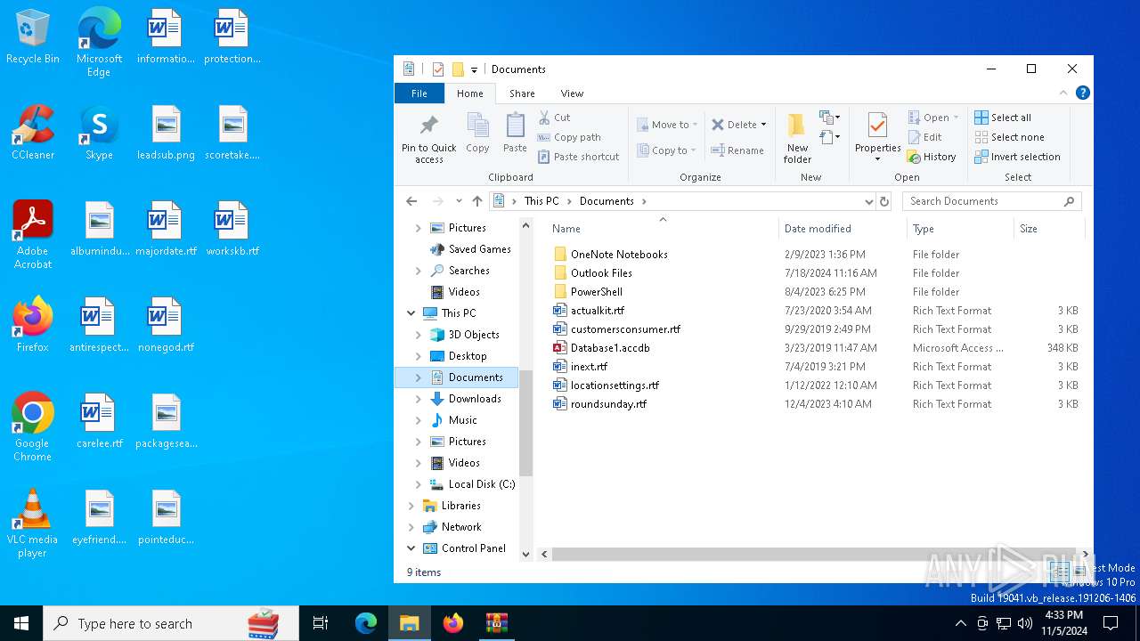The width and height of the screenshot is (1140, 641).
Task: Open recent locations dropdown arrow
Action: [x=459, y=201]
